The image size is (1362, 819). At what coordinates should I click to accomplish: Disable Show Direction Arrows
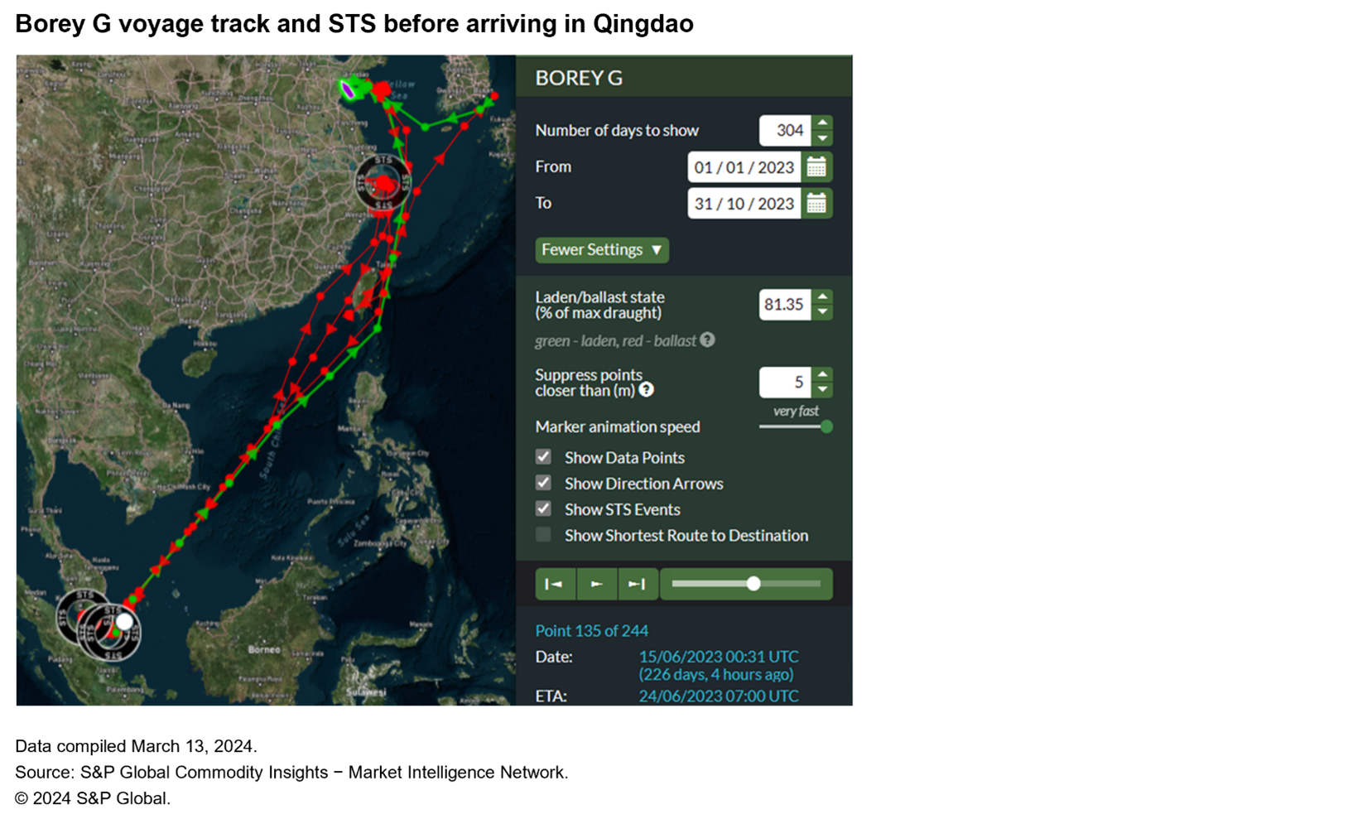click(543, 483)
